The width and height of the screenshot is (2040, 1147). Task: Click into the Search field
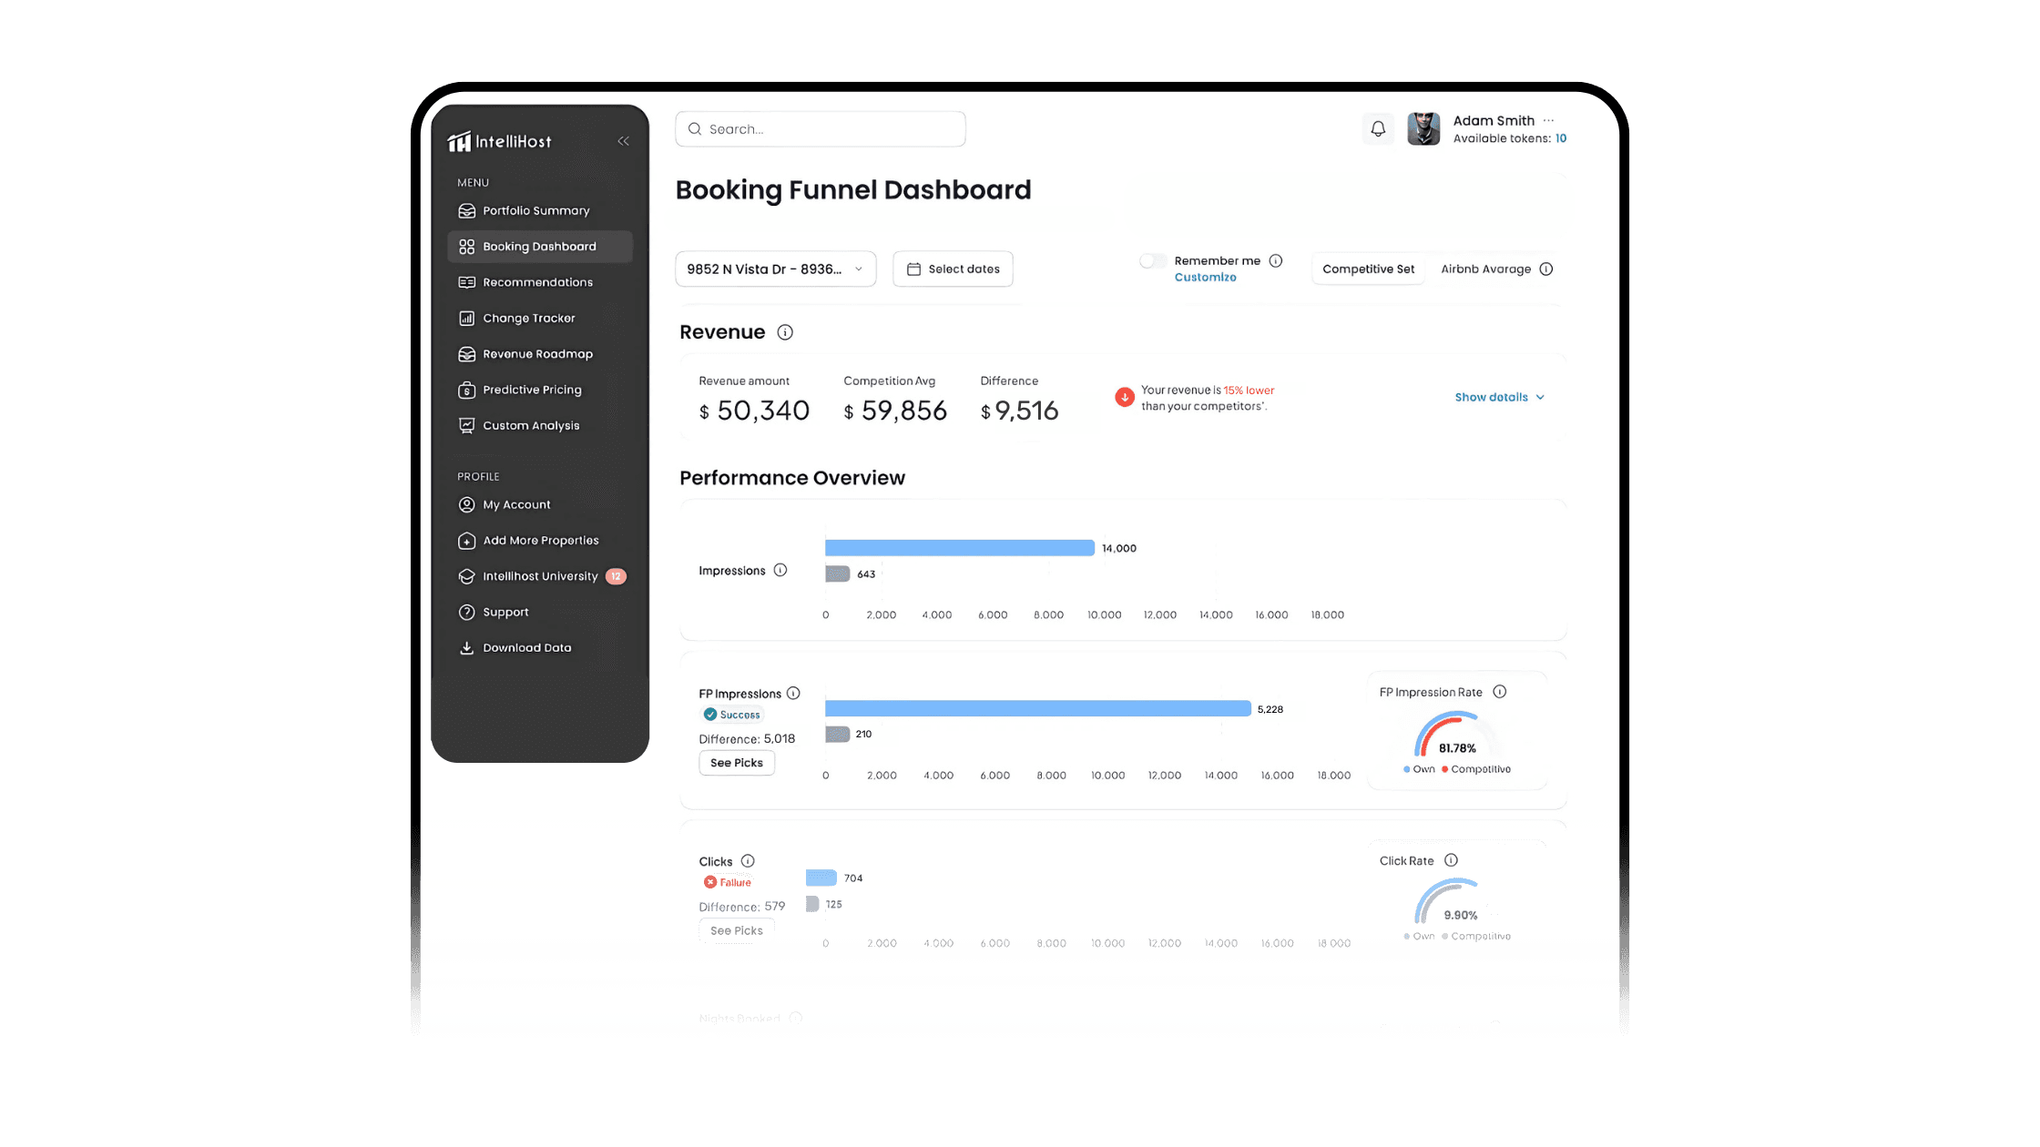[820, 129]
